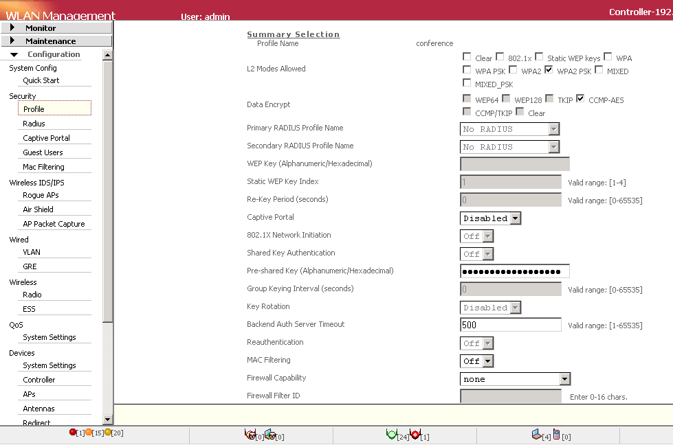Screen dimensions: 673x445
Task: Click sidebar scrollbar down arrow
Action: click(x=108, y=420)
